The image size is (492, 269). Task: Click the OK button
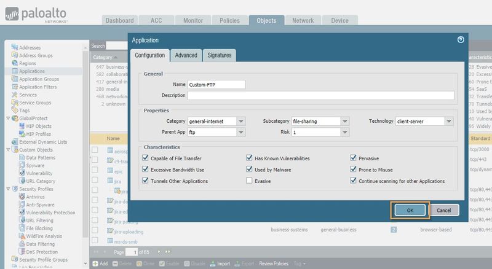pos(410,210)
